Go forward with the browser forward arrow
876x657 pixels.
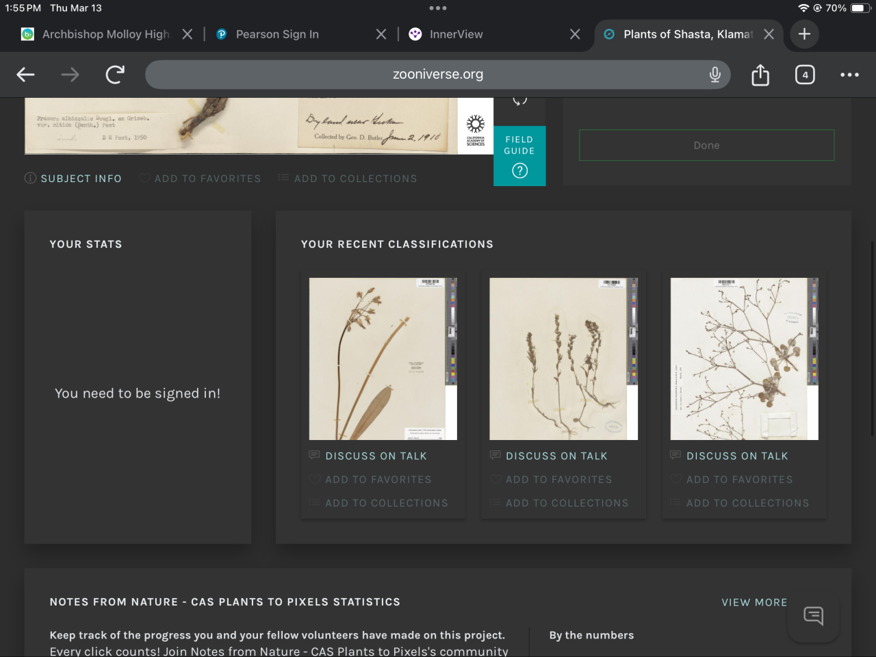pos(70,75)
